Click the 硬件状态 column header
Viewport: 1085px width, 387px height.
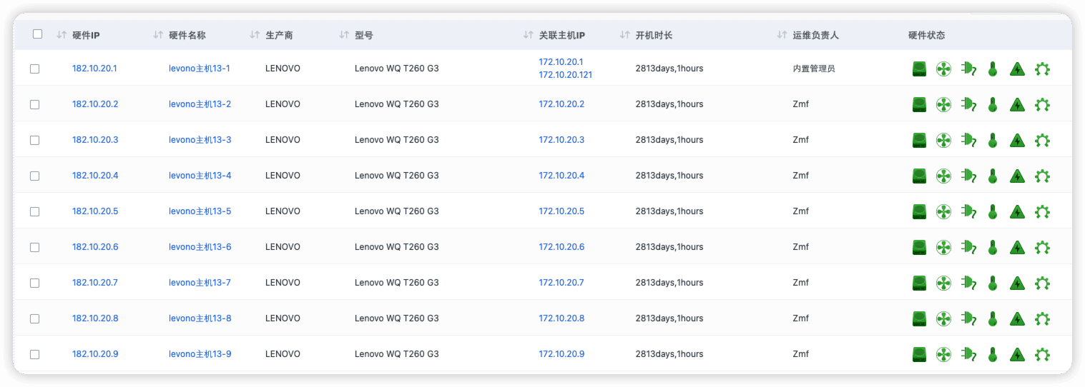pos(926,35)
